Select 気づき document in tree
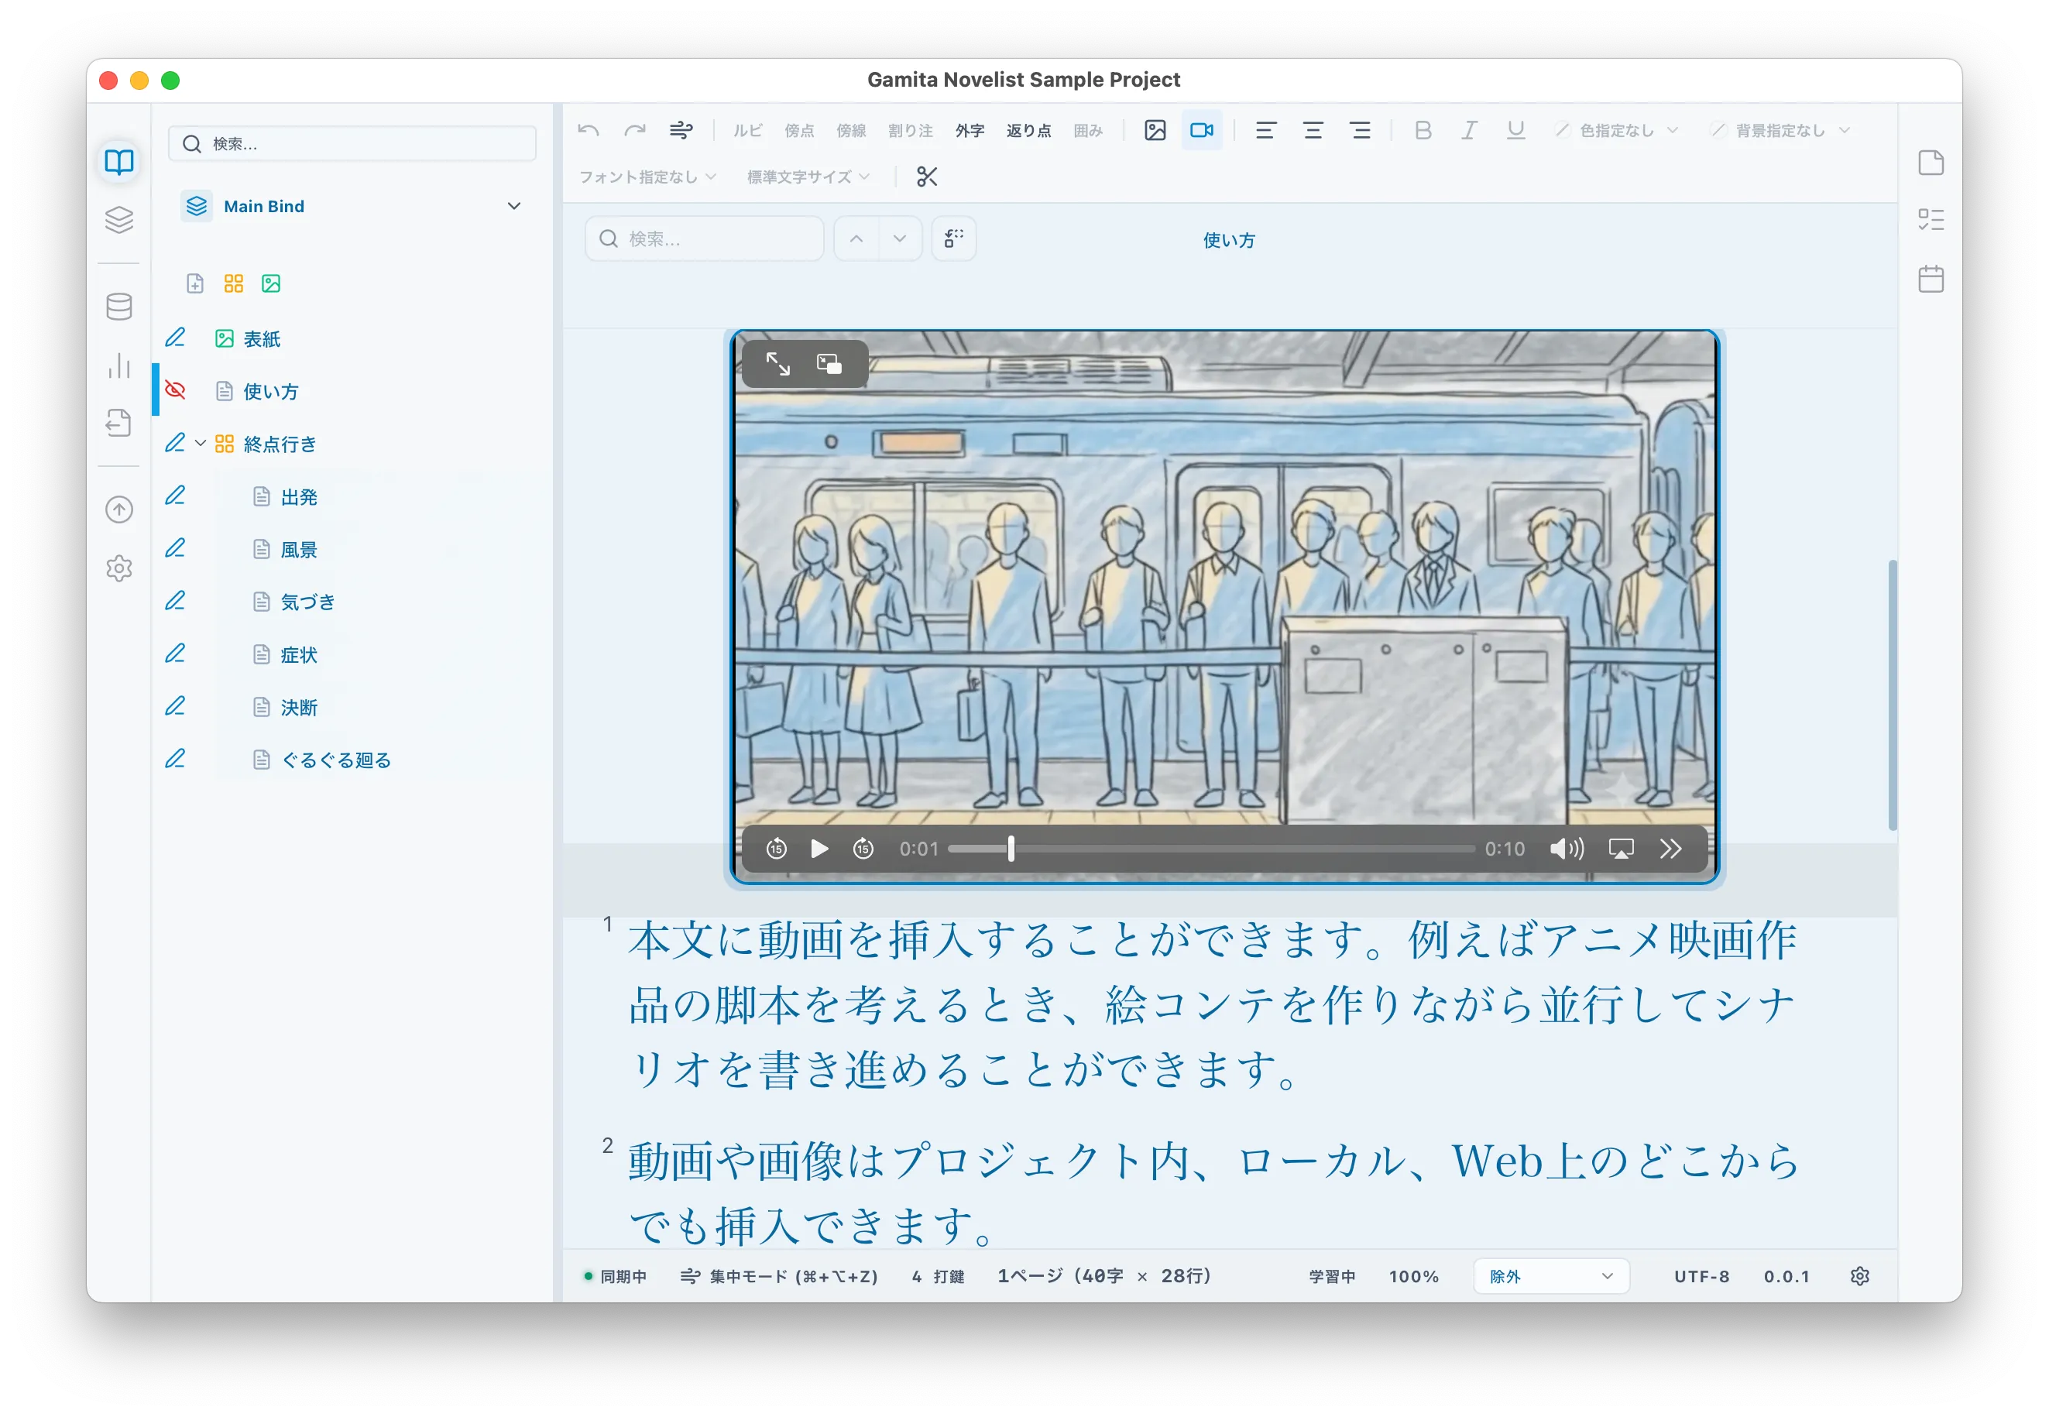 coord(307,601)
